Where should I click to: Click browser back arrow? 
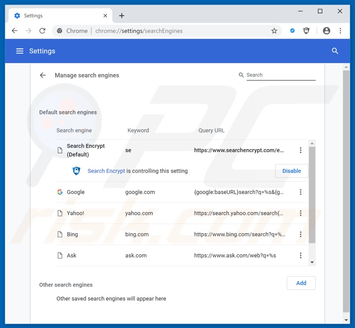coord(14,31)
